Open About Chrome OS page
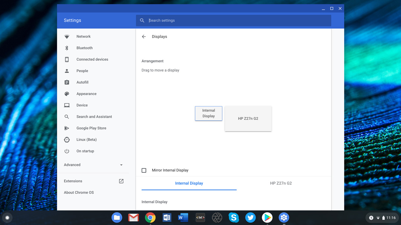Viewport: 401px width, 225px height. [79, 192]
